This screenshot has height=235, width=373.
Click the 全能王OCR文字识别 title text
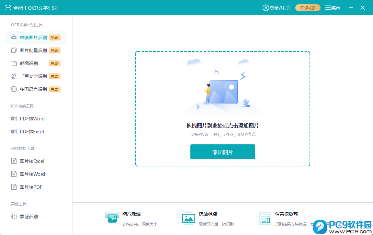click(35, 8)
